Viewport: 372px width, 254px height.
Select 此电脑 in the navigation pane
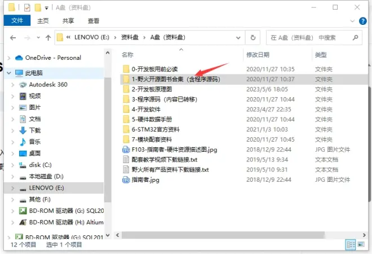[34, 73]
